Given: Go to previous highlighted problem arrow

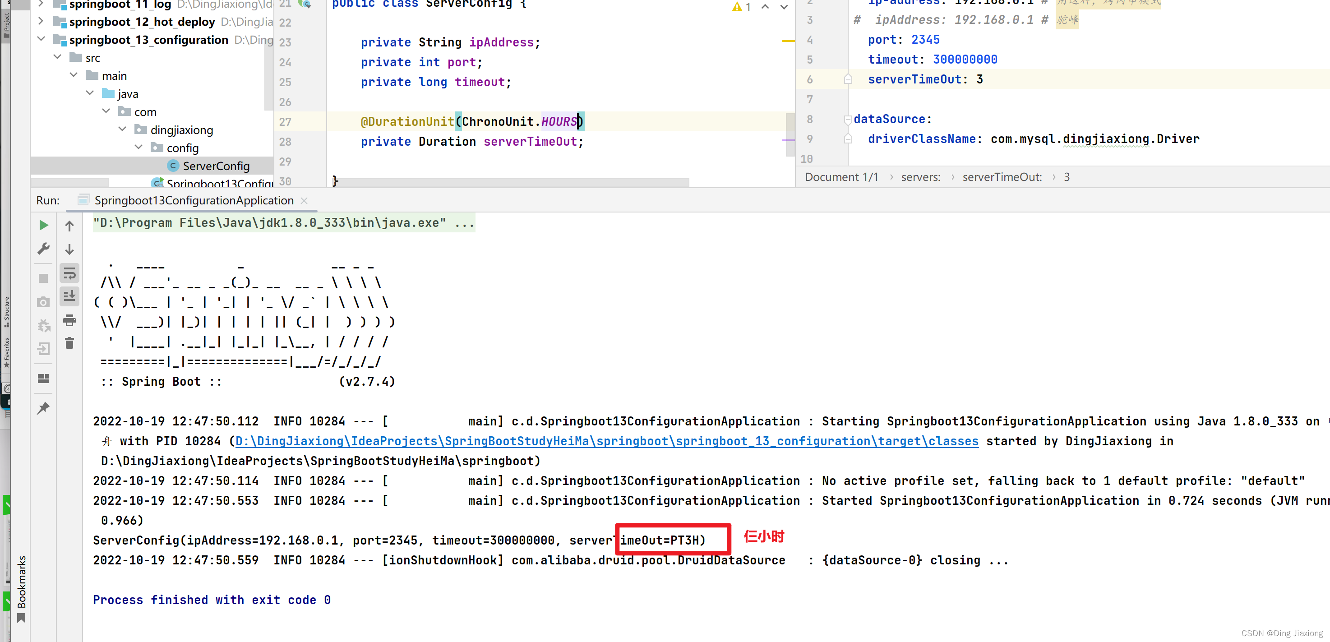Looking at the screenshot, I should point(765,7).
